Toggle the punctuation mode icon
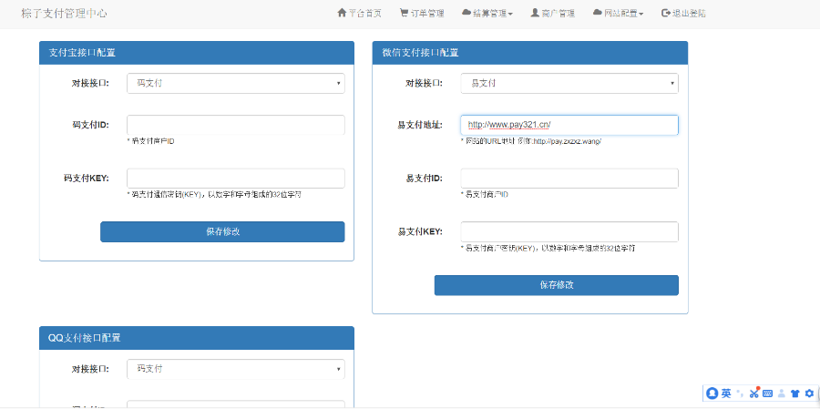This screenshot has height=409, width=820. 740,393
